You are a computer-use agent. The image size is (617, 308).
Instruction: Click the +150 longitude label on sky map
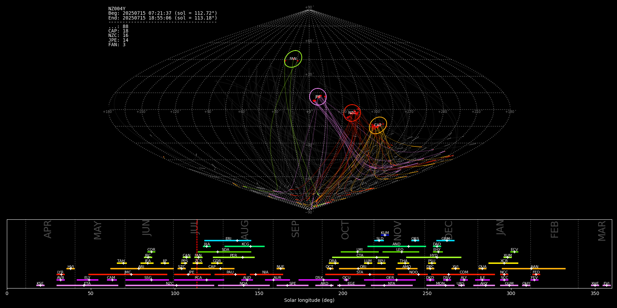(x=141, y=112)
